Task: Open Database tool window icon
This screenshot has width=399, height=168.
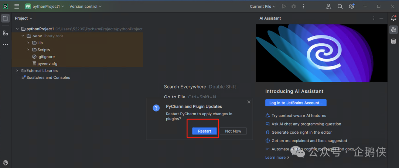Action: point(393,41)
